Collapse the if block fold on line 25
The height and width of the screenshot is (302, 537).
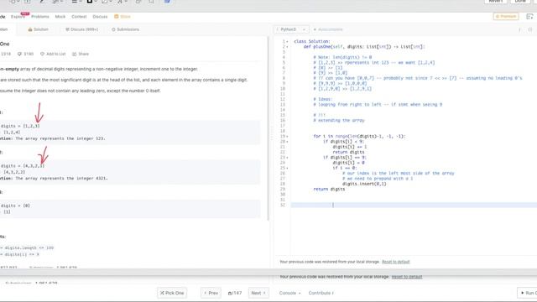[287, 168]
